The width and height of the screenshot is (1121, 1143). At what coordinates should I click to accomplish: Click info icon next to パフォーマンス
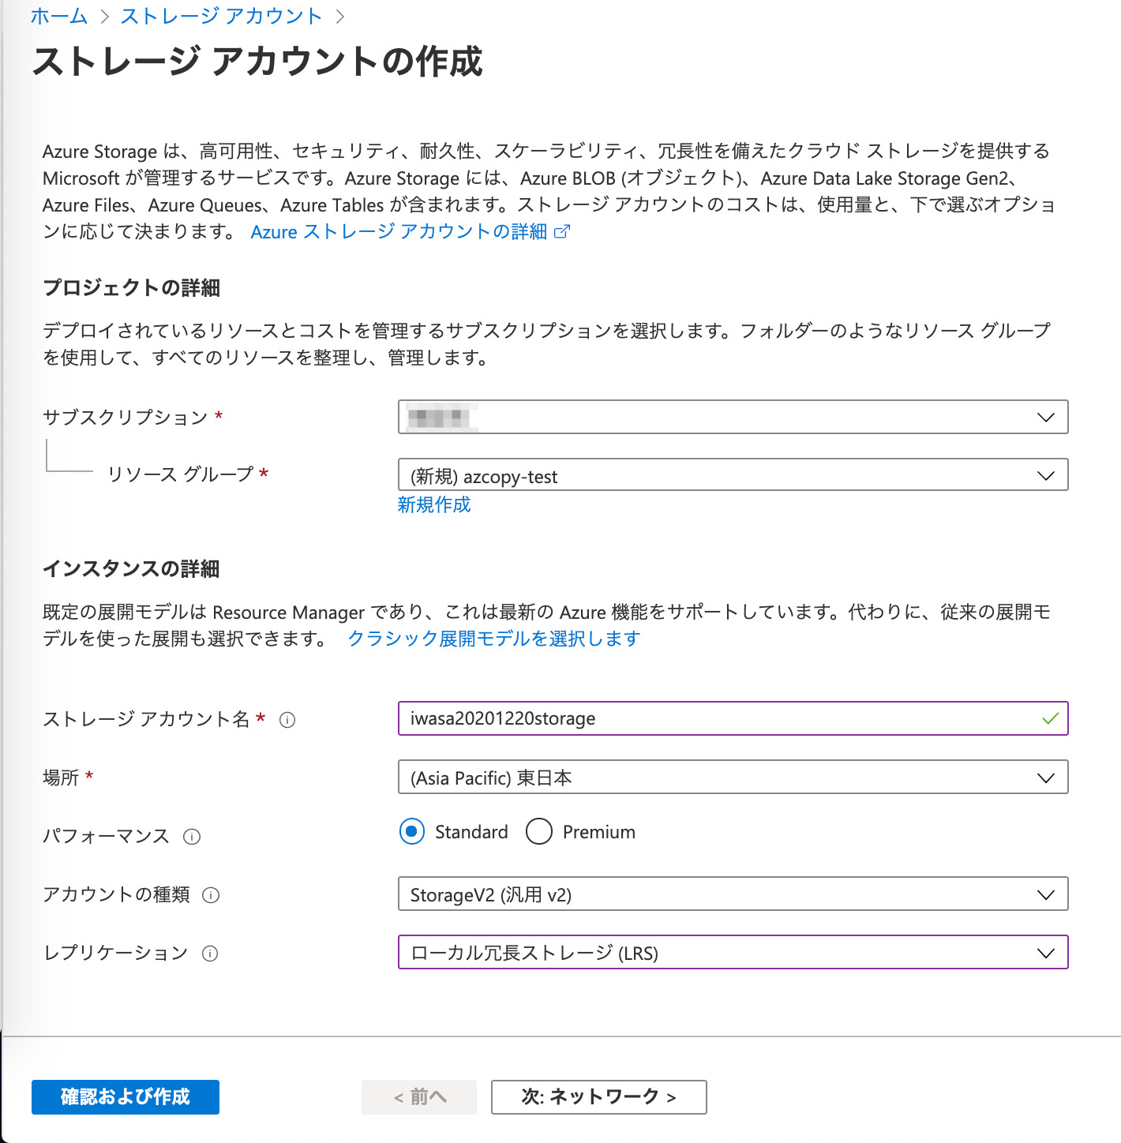192,837
